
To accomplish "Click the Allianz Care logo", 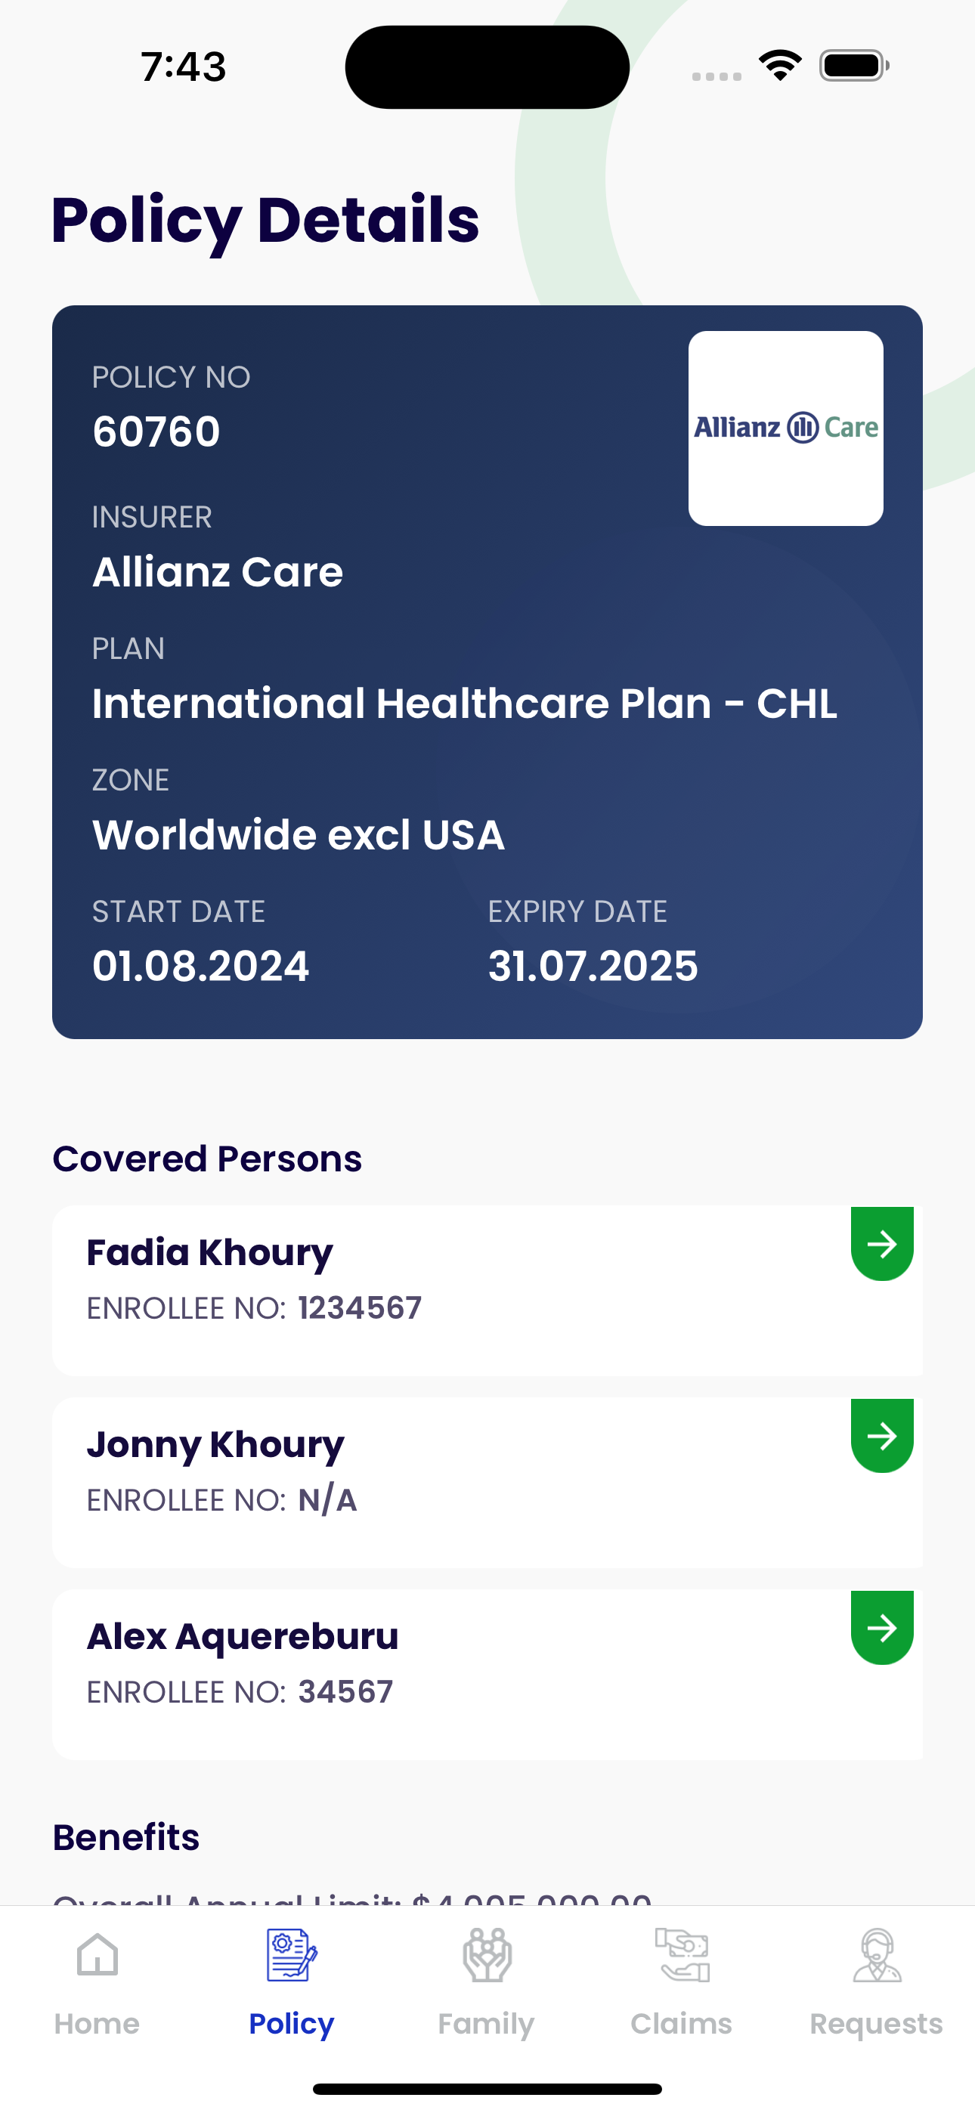I will 785,428.
